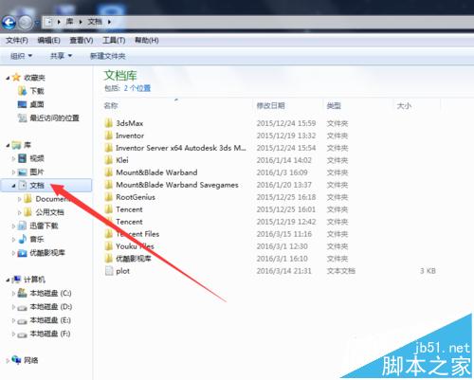Select the 音乐 library music note icon
474x380 pixels.
(22, 239)
